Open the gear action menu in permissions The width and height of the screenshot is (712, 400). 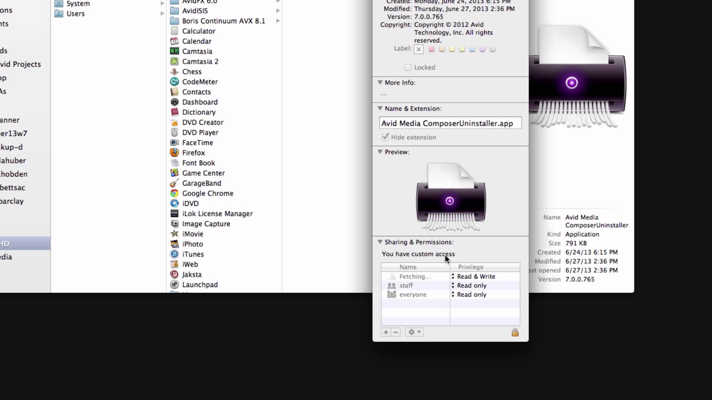coord(414,332)
